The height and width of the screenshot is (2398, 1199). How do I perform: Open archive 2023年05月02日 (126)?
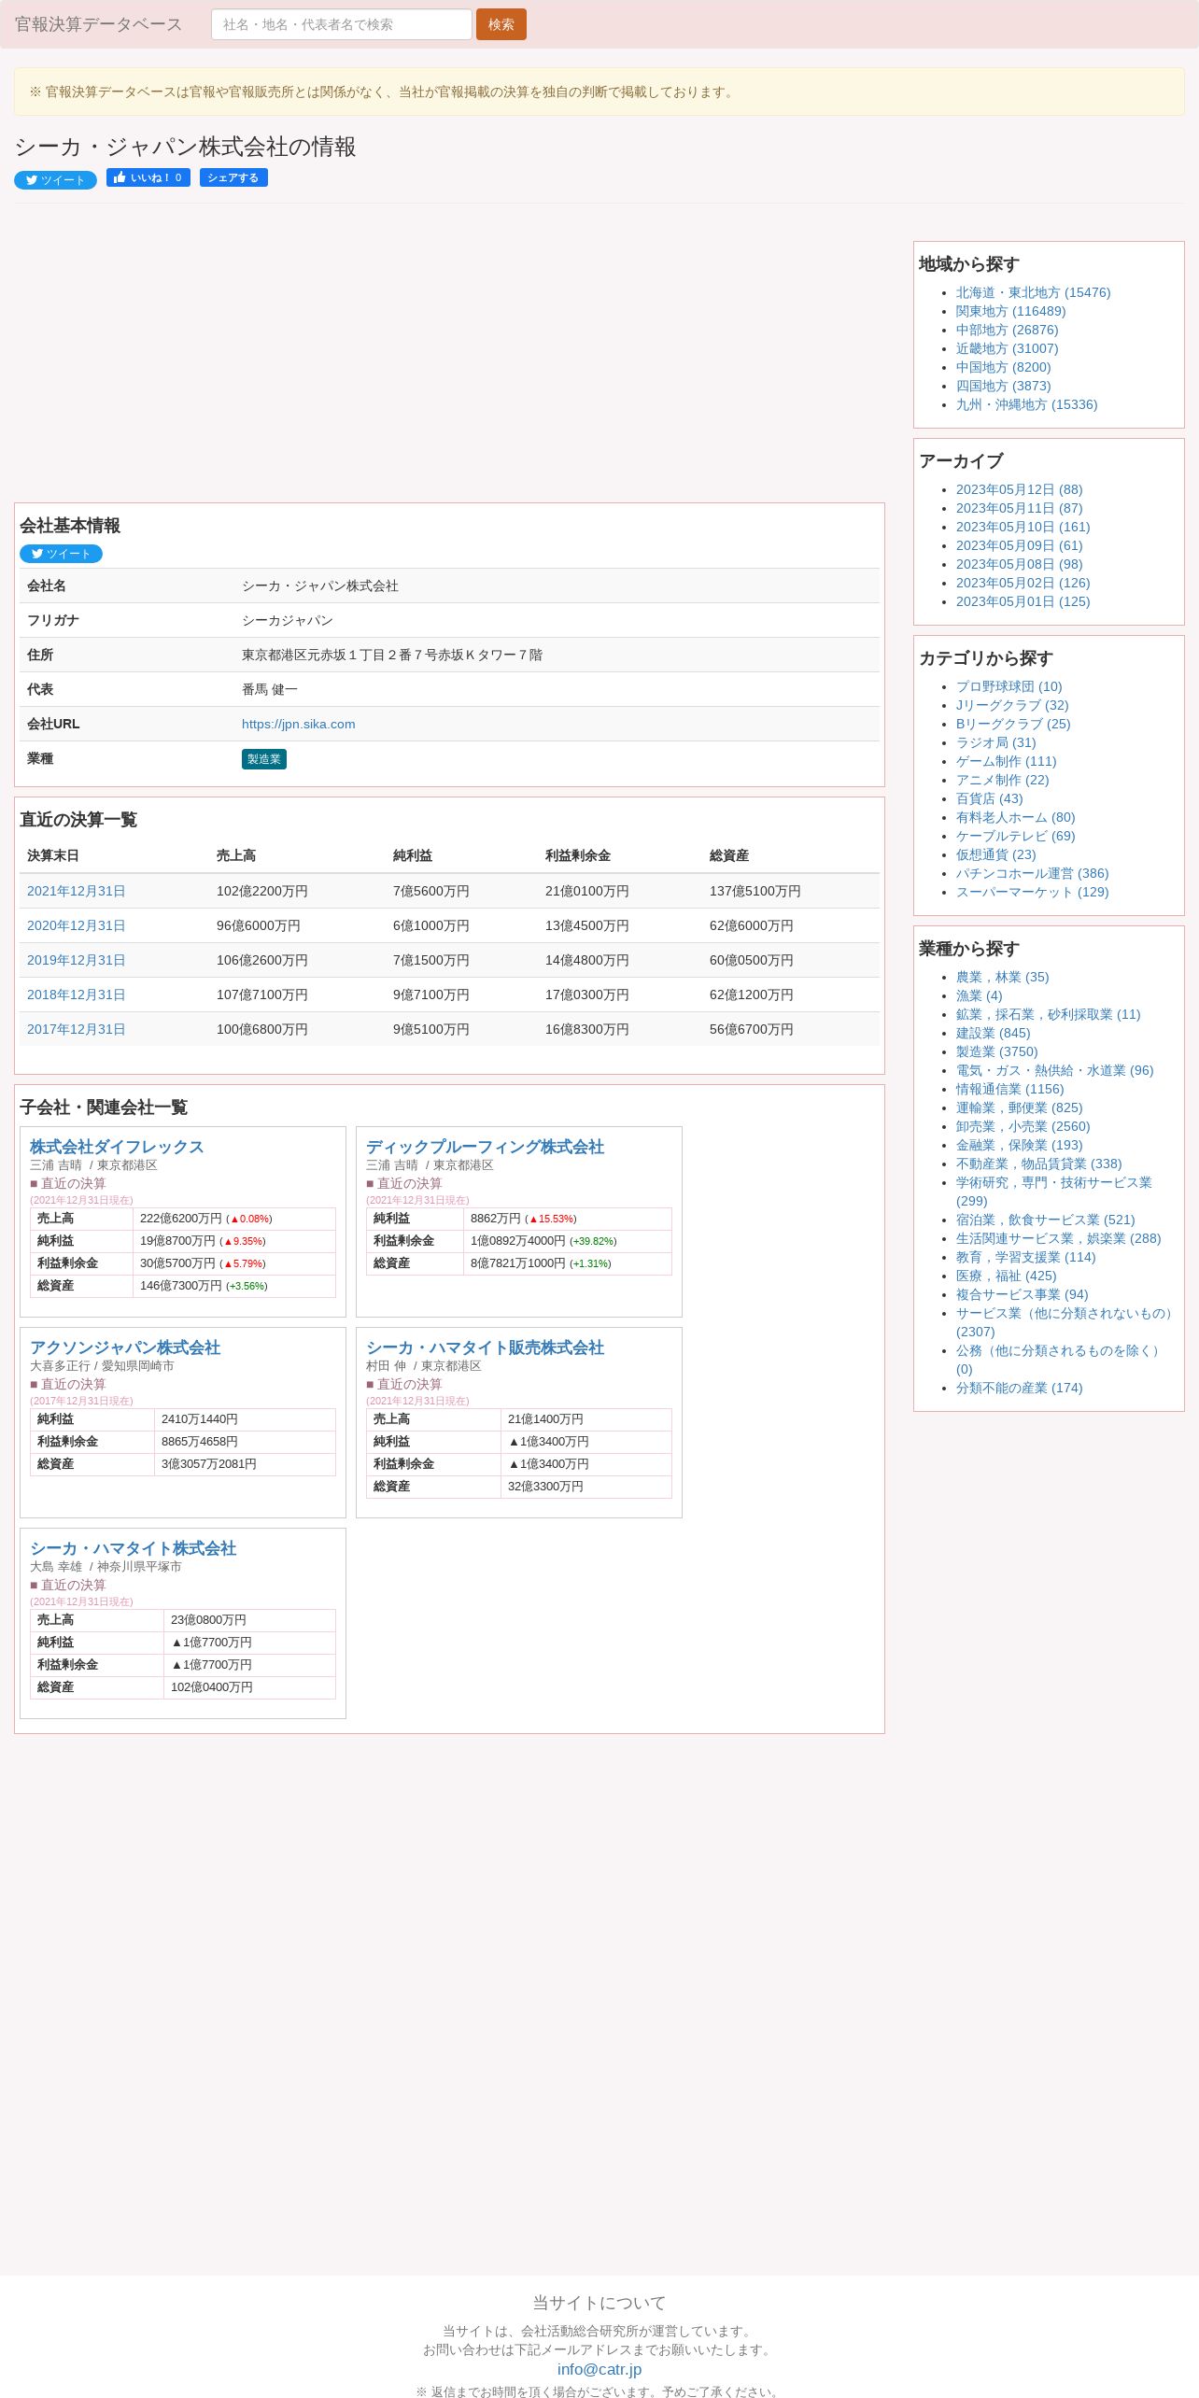coord(1023,583)
